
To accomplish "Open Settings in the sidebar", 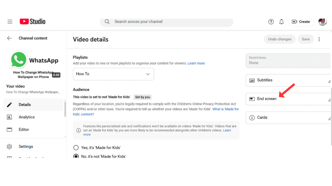I will [33, 146].
